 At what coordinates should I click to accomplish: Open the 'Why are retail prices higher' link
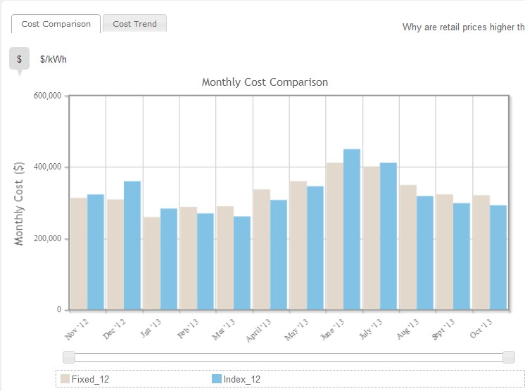tap(463, 27)
